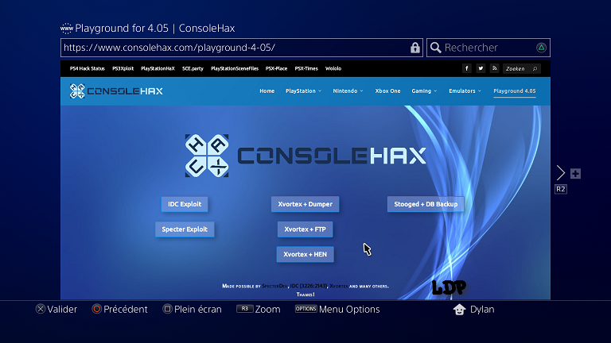Image resolution: width=611 pixels, height=343 pixels.
Task: Launch Stooged + DB Backup payload
Action: [x=426, y=204]
